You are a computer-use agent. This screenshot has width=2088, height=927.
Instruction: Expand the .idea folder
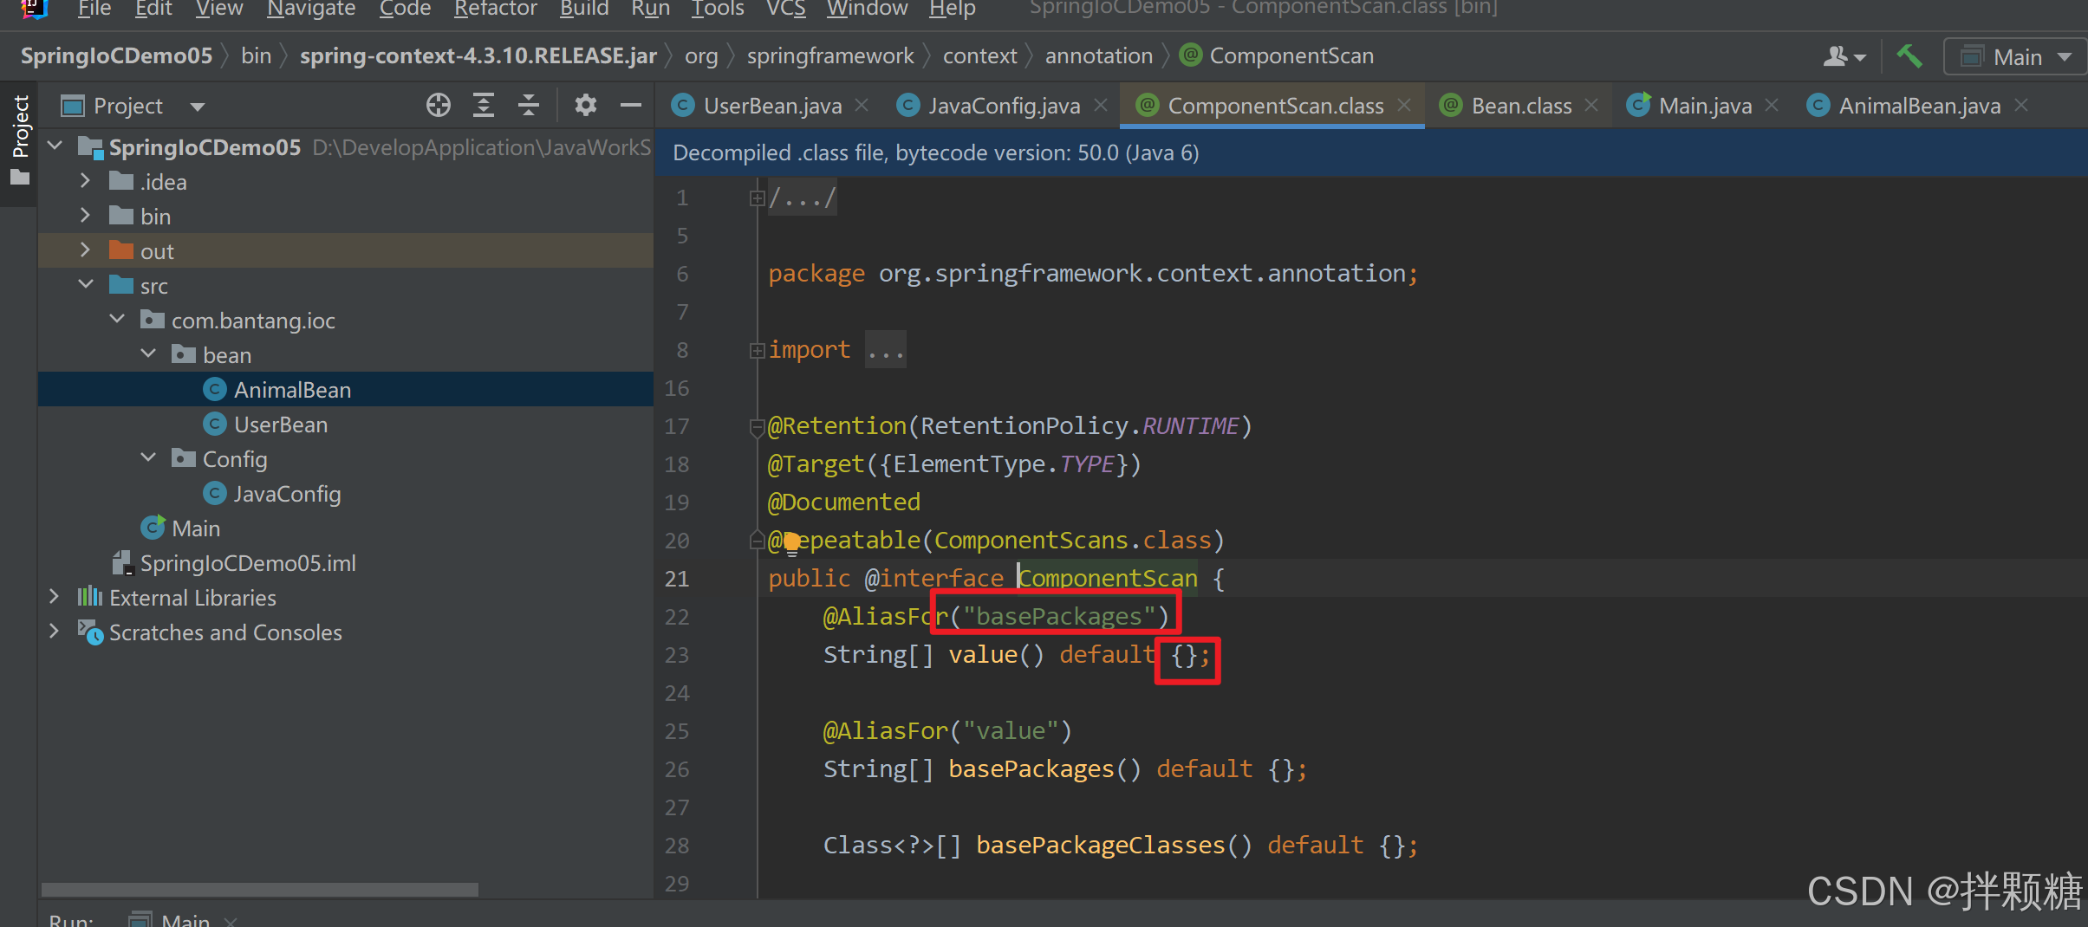coord(85,181)
